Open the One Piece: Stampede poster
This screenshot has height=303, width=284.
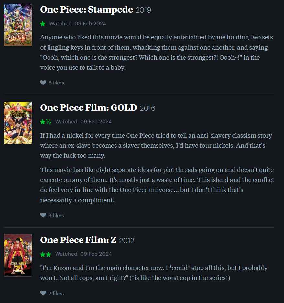18,25
